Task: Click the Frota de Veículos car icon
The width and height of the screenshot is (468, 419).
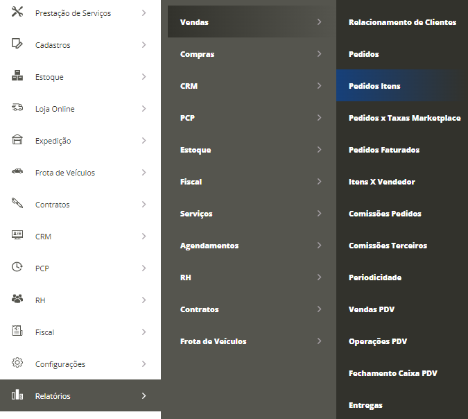Action: pos(17,173)
